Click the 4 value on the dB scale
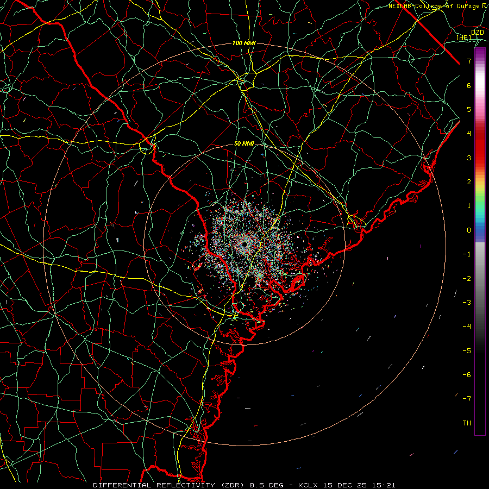This screenshot has height=489, width=489. 469,134
